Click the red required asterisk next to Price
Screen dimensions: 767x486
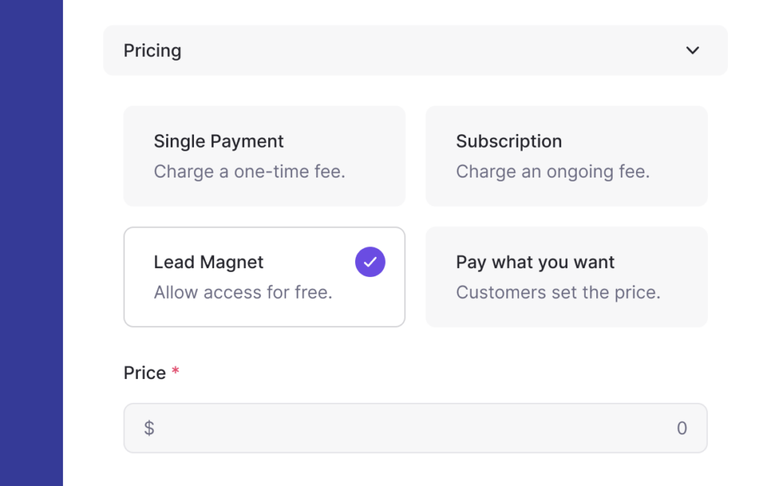coord(175,371)
